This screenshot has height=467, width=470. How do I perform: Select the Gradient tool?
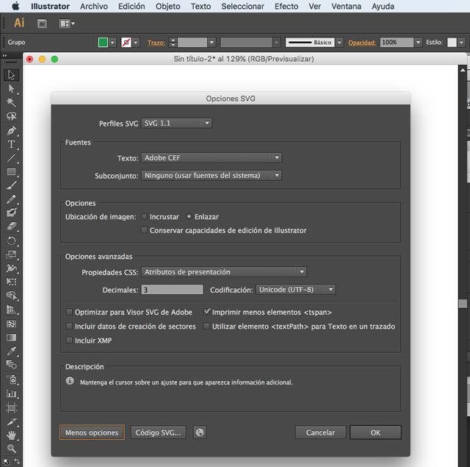pos(12,338)
